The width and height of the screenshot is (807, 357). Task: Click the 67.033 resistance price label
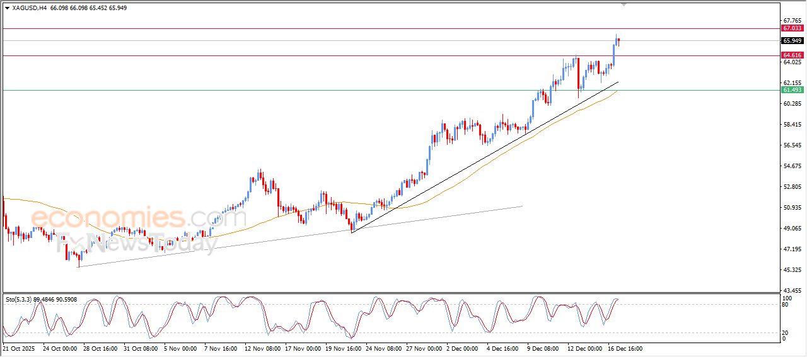tap(792, 28)
